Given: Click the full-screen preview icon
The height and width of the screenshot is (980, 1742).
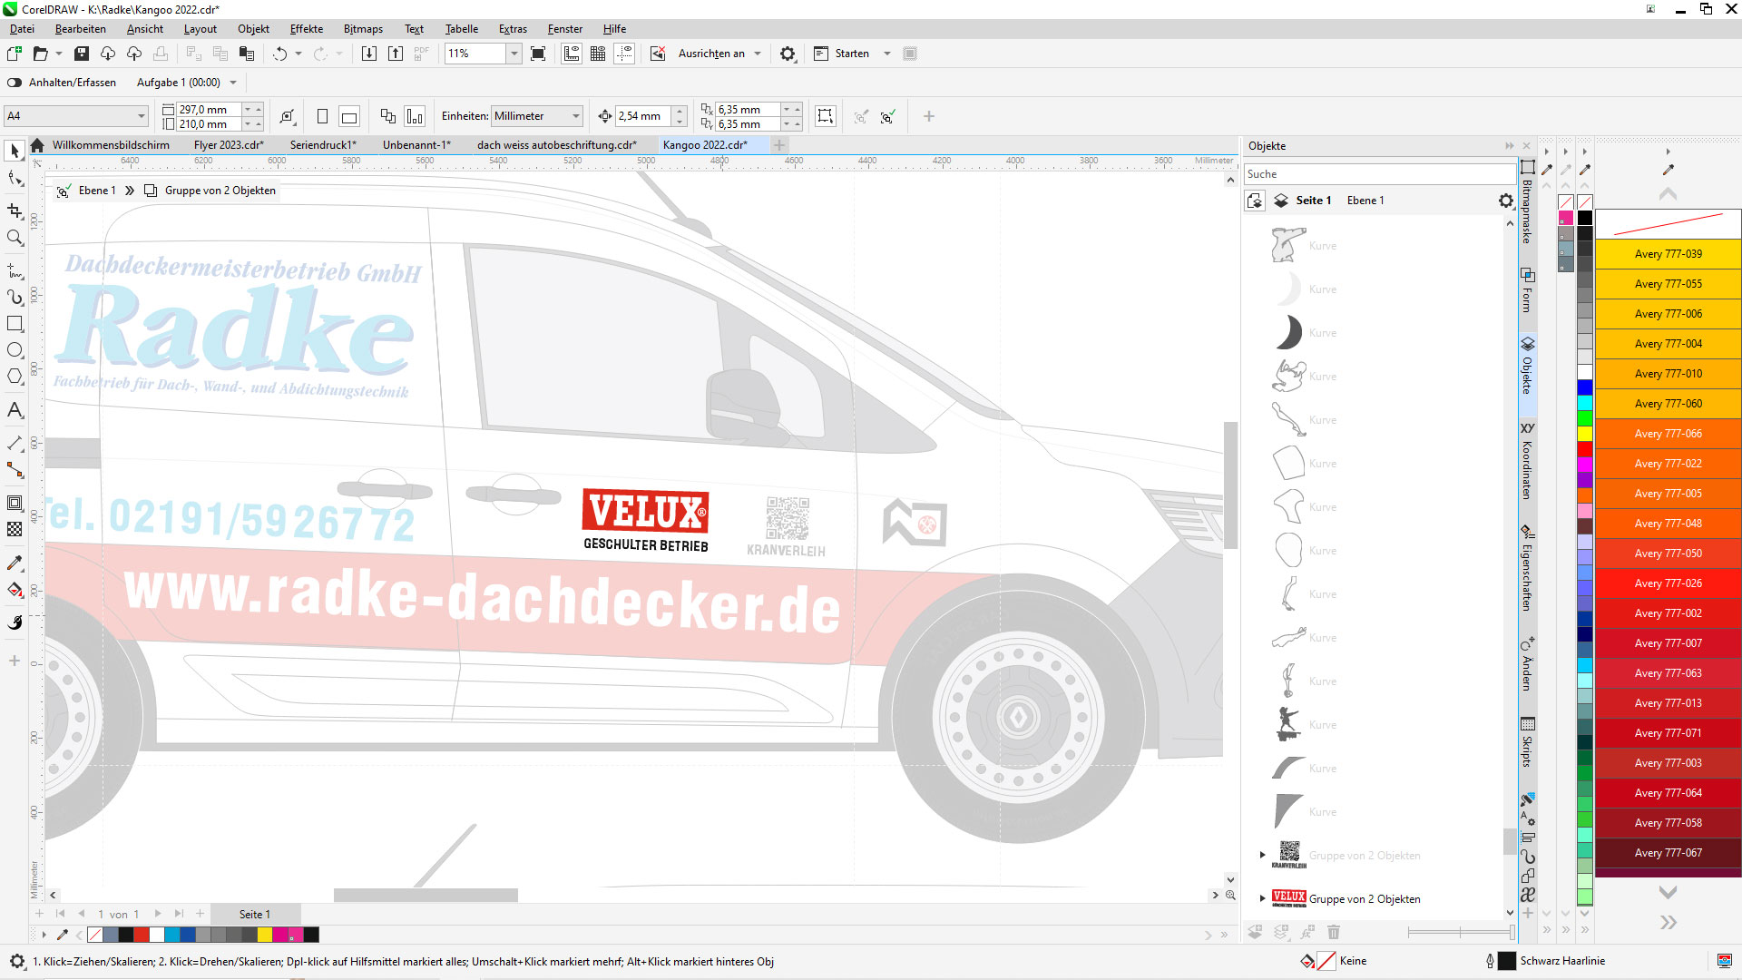Looking at the screenshot, I should pyautogui.click(x=538, y=54).
